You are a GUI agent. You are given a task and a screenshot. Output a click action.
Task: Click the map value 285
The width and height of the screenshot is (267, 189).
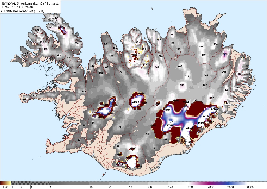click(226, 90)
